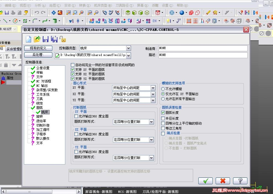Select 允许在所有平面输出 radio button
The width and height of the screenshot is (273, 194).
point(163,99)
